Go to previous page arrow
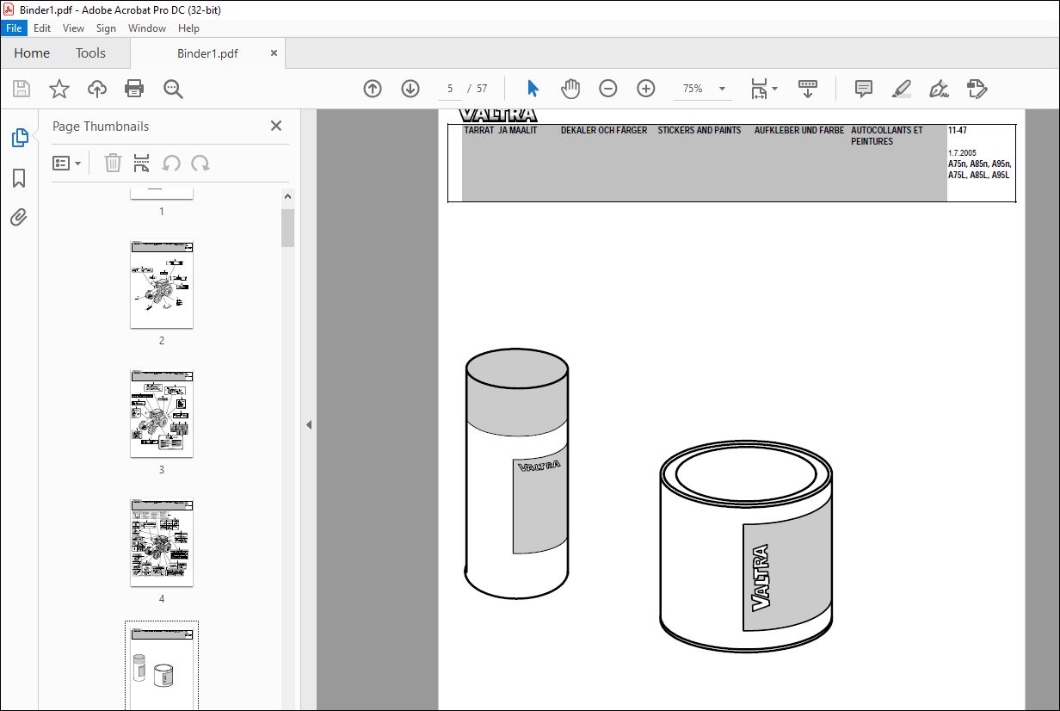The image size is (1060, 711). 373,89
